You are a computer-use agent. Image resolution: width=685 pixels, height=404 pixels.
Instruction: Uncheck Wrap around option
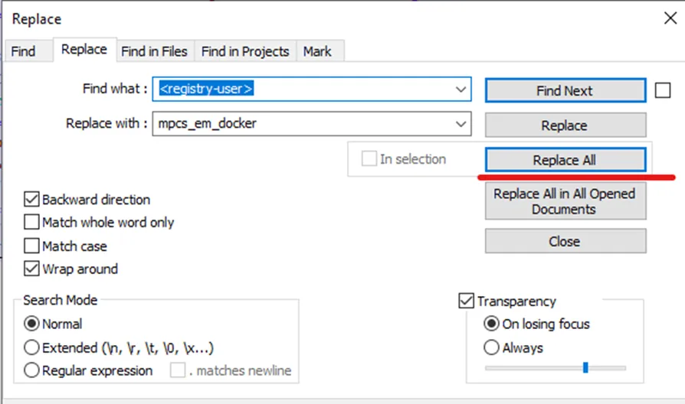(31, 269)
